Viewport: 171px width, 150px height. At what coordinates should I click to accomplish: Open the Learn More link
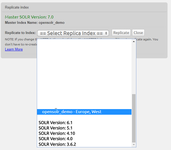pyautogui.click(x=14, y=49)
